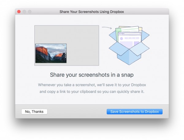This screenshot has width=184, height=140.
Task: Click the Save Screenshots to Dropbox button
Action: (x=135, y=112)
